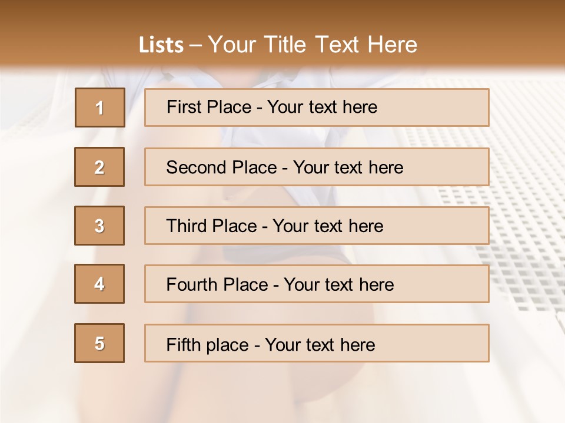Select the number 4 square
The image size is (565, 423).
[99, 284]
